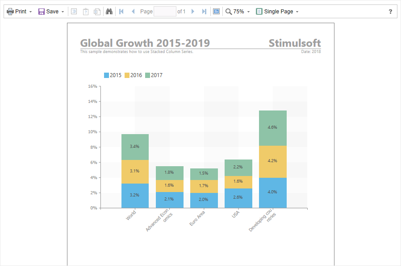Toggle full screen view mode
Screen dimensions: 401x266
[x=216, y=12]
